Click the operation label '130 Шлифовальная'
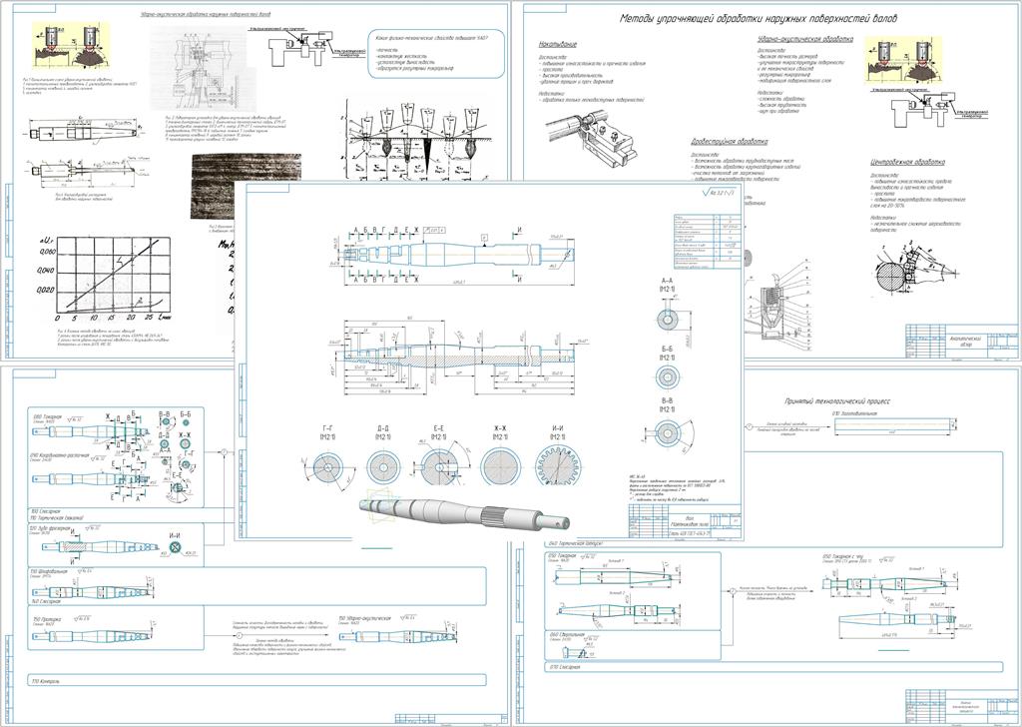The width and height of the screenshot is (1022, 727). coord(50,571)
